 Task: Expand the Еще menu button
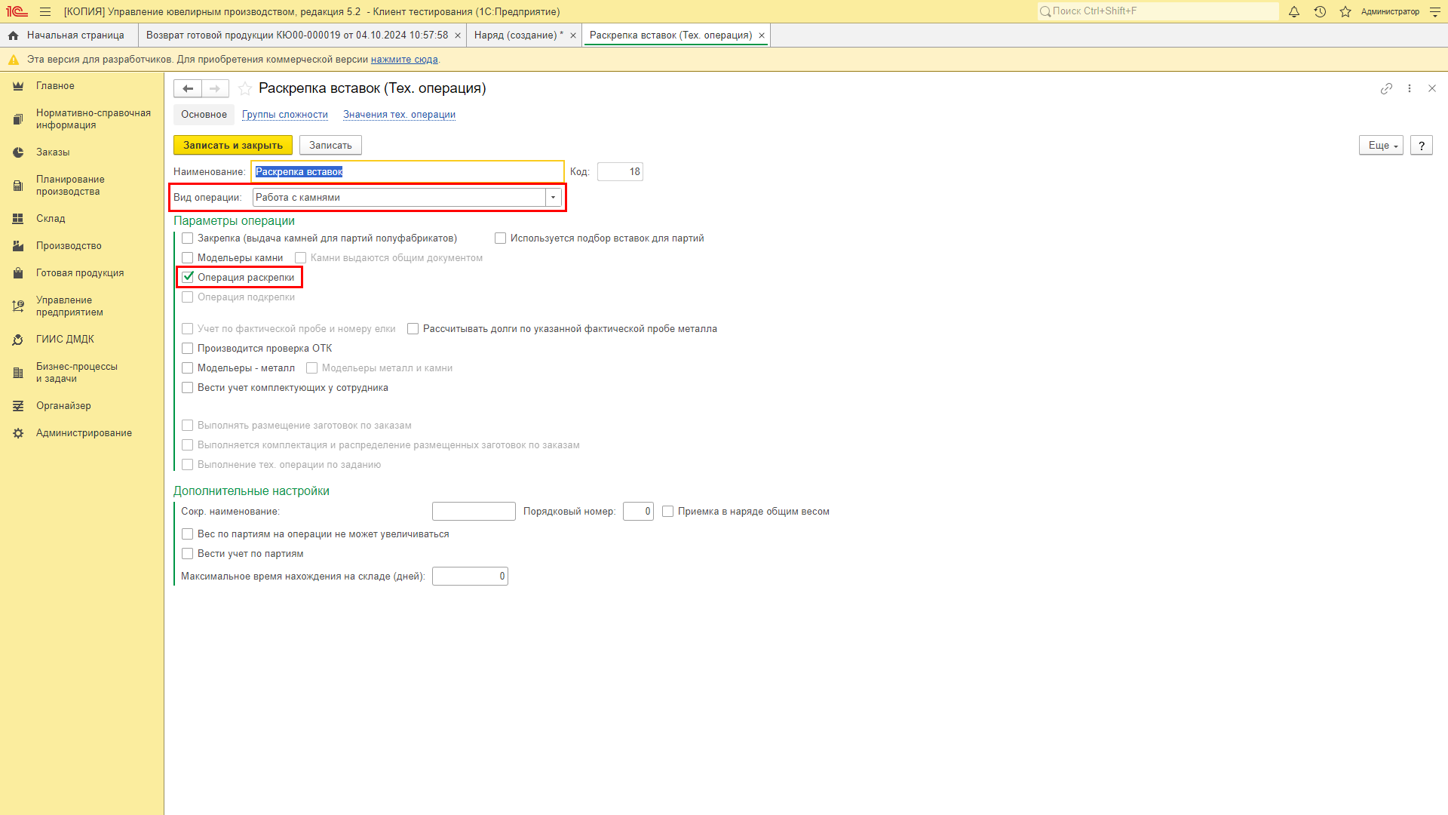(1381, 146)
